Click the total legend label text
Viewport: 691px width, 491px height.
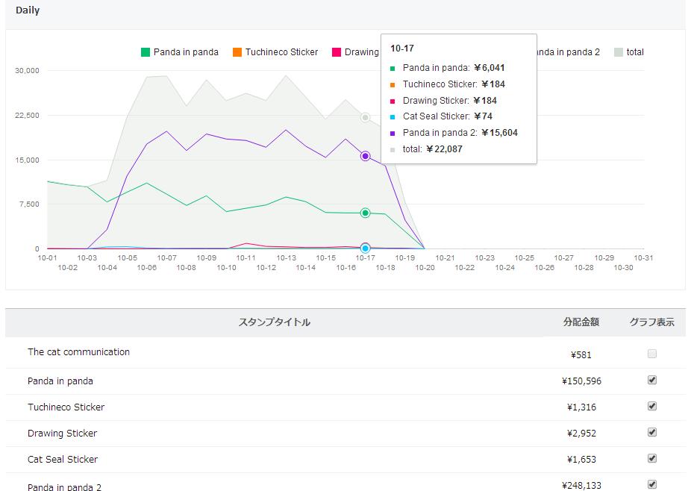click(635, 52)
